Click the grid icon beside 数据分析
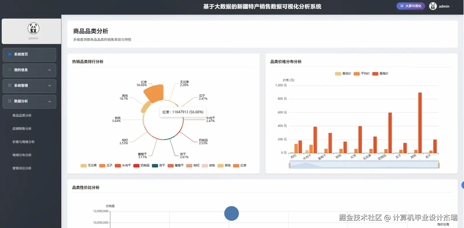Screen dimensions: 464x228 tap(10, 101)
